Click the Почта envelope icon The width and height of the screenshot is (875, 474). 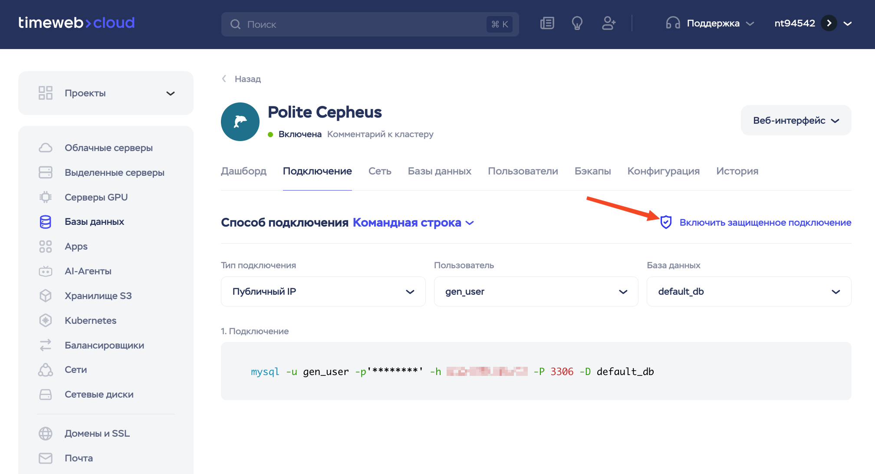pos(46,458)
